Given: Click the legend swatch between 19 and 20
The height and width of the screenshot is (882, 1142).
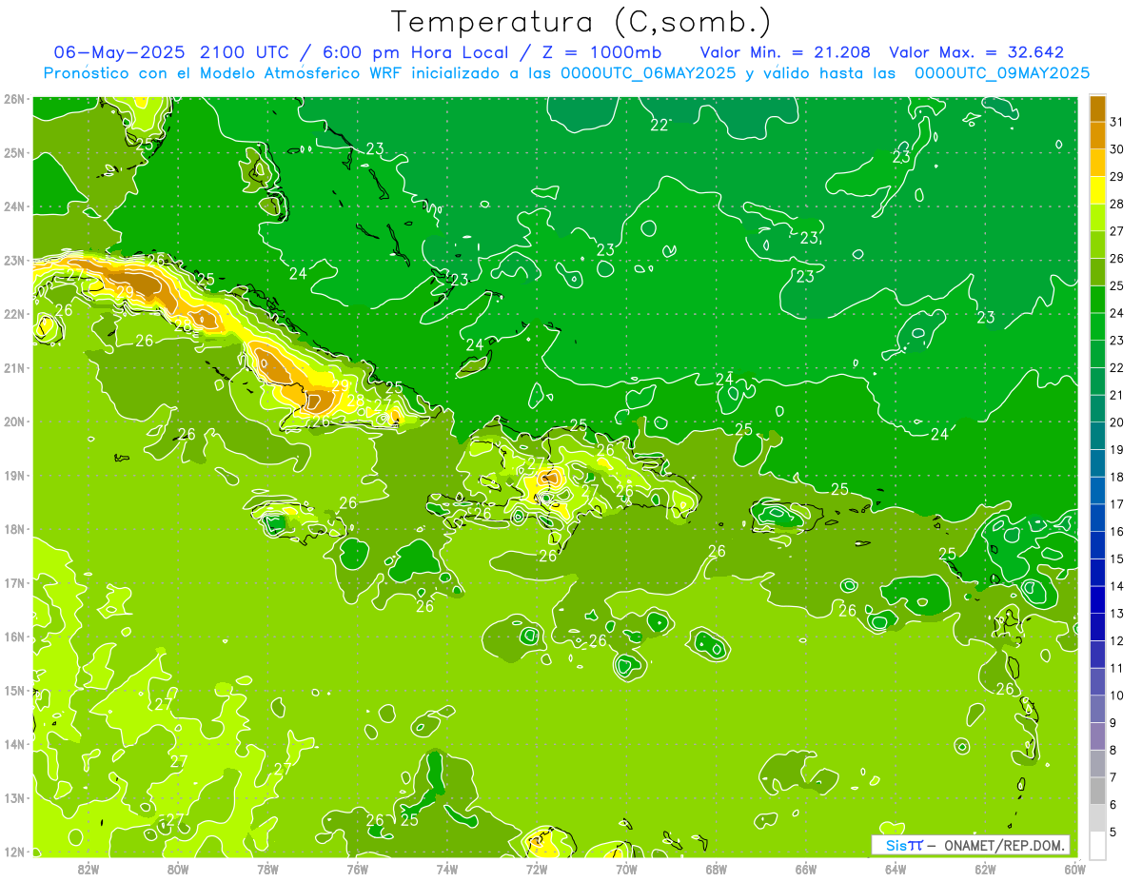Looking at the screenshot, I should coord(1097,436).
